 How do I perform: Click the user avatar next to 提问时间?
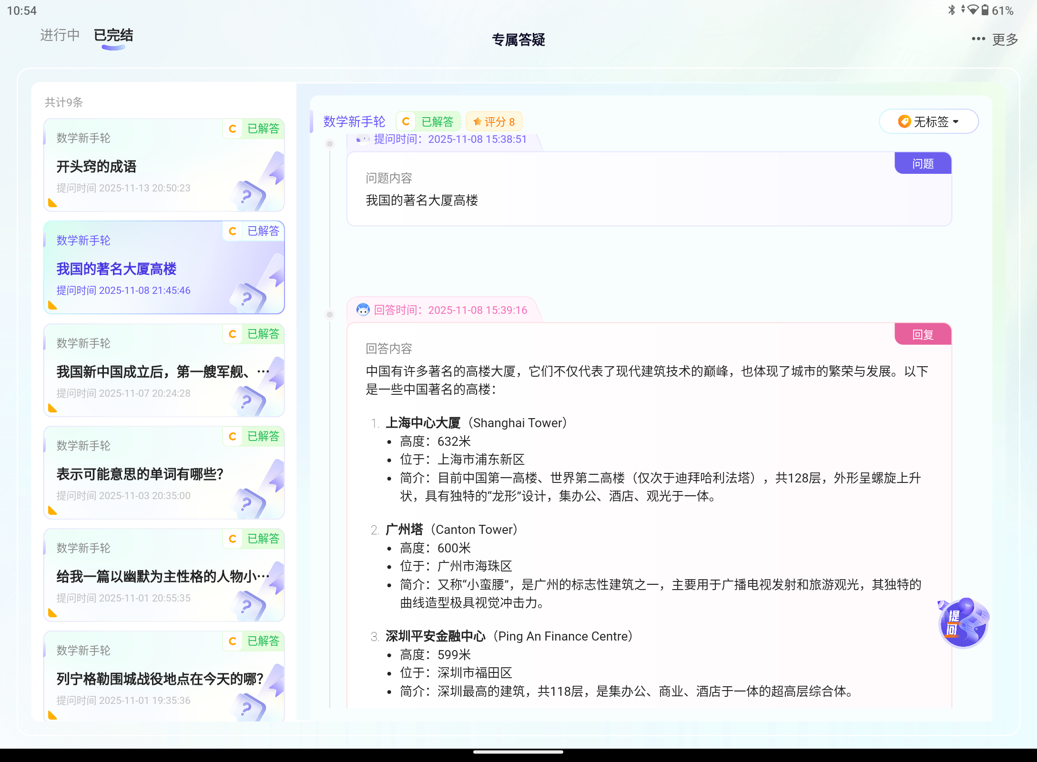click(x=363, y=139)
